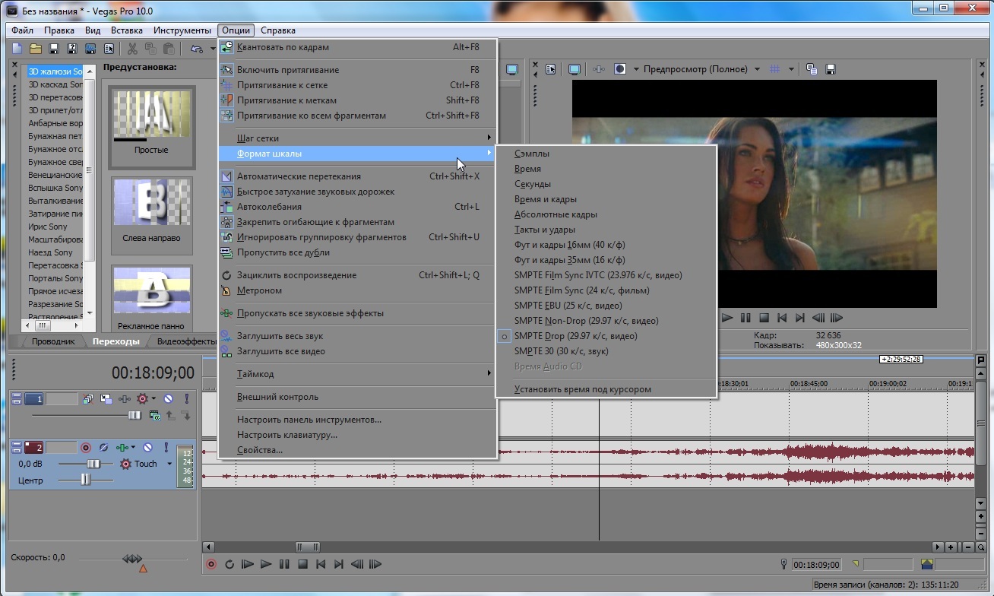Solo audio track 2 with exclamation icon
This screenshot has height=596, width=994.
click(166, 448)
